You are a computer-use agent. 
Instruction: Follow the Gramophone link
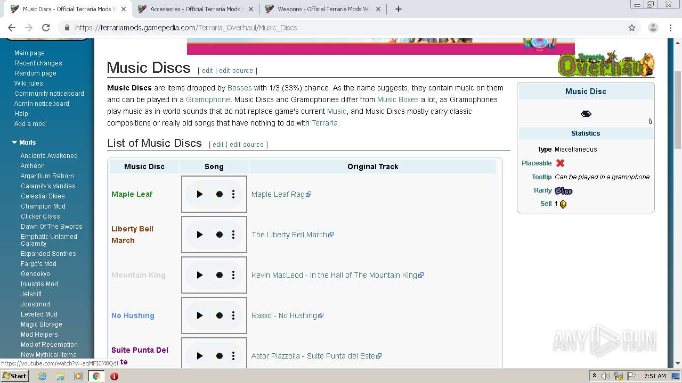tap(208, 99)
